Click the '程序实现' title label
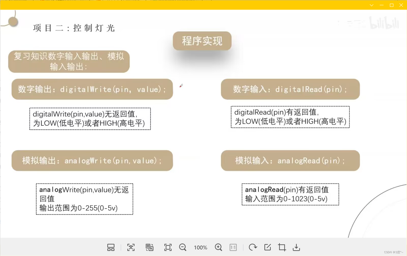407x256 pixels. click(202, 41)
